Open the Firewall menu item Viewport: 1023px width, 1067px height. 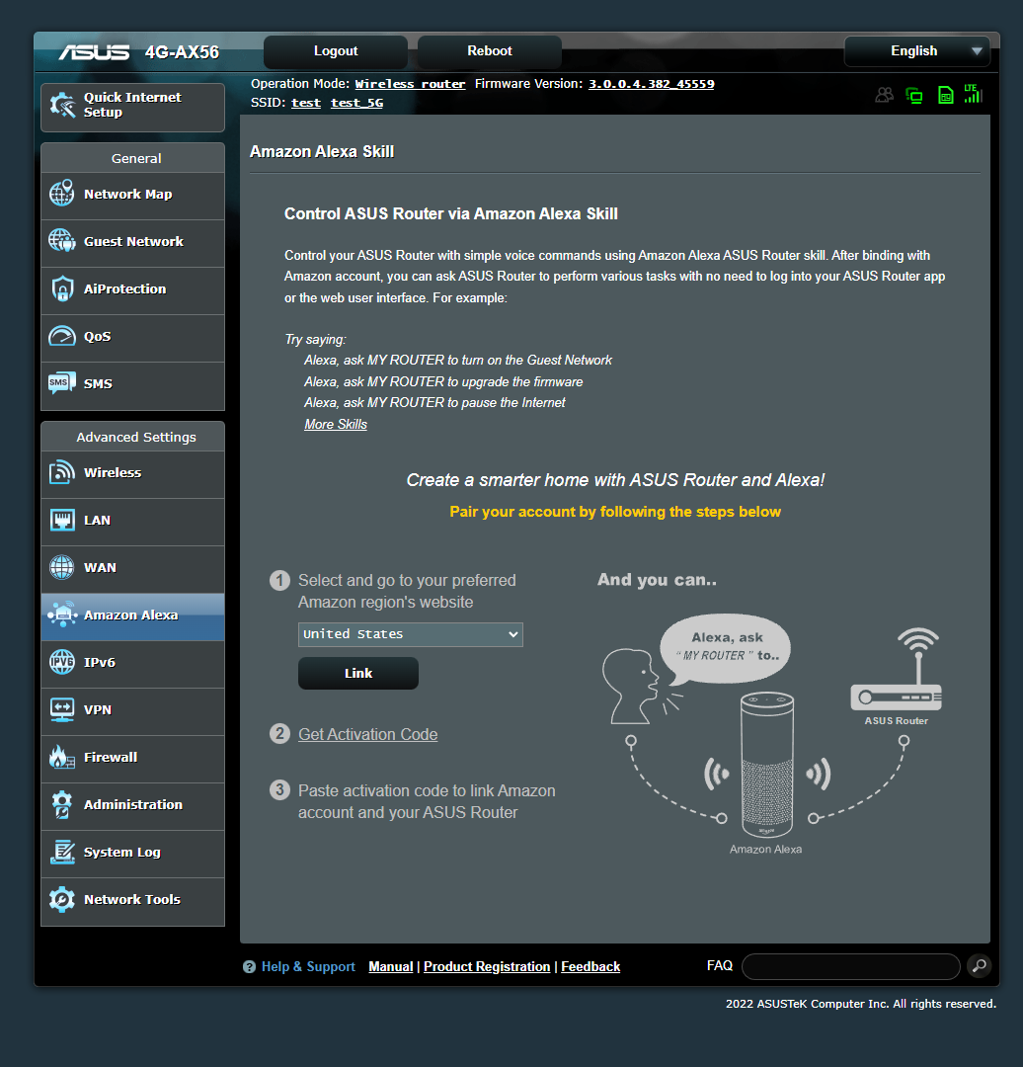click(132, 758)
